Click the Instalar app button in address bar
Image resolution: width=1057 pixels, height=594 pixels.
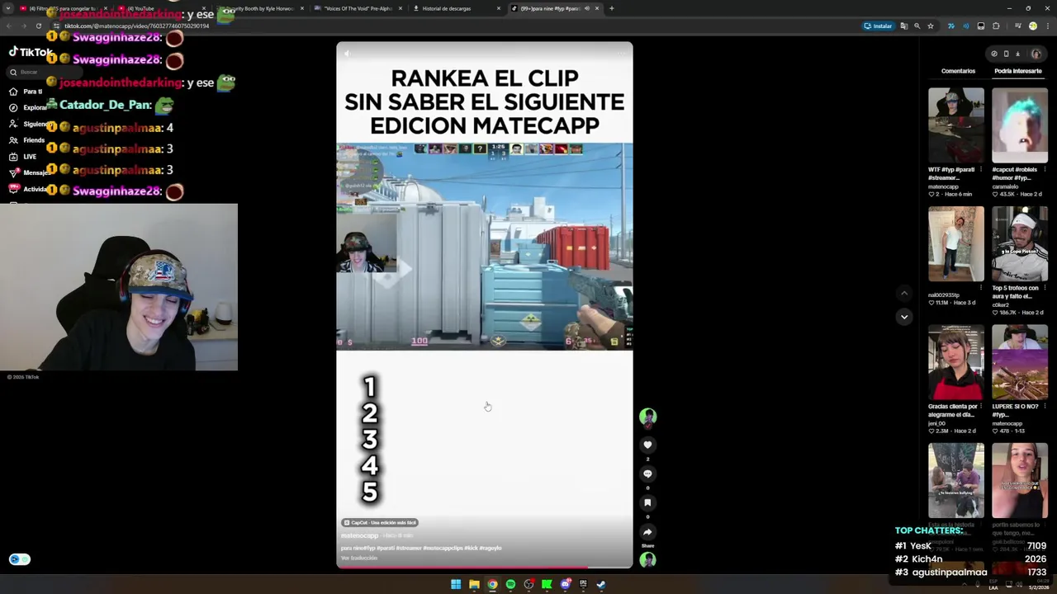878,26
